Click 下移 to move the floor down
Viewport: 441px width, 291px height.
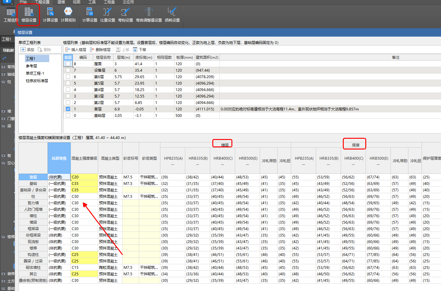tap(140, 50)
